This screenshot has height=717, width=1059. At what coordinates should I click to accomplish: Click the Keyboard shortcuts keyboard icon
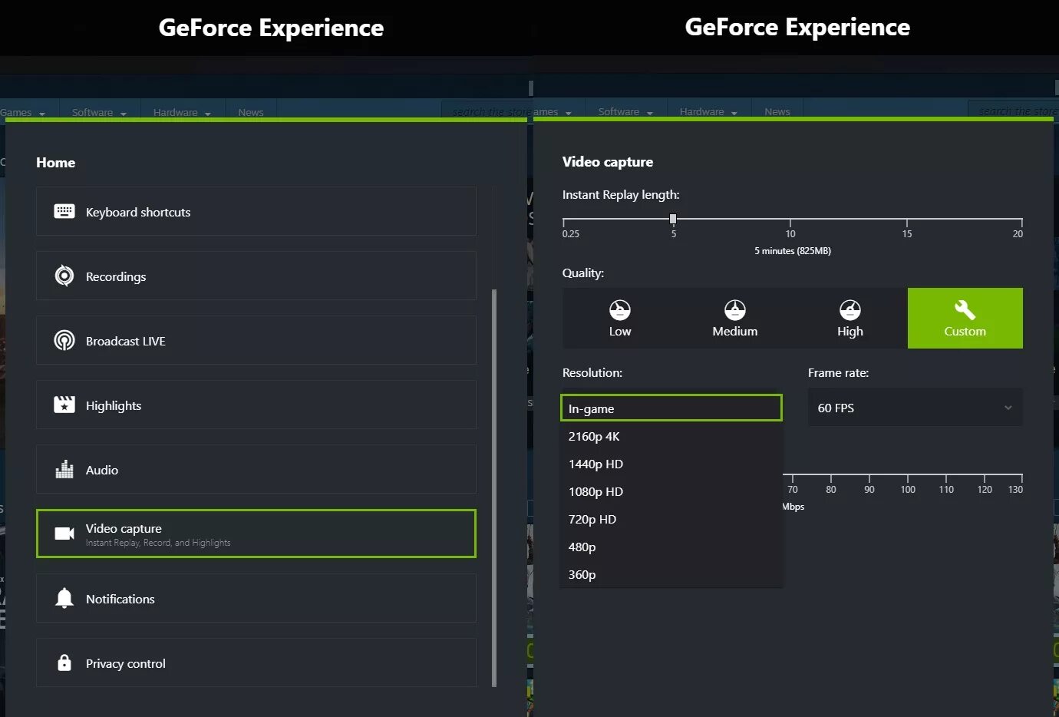click(64, 211)
